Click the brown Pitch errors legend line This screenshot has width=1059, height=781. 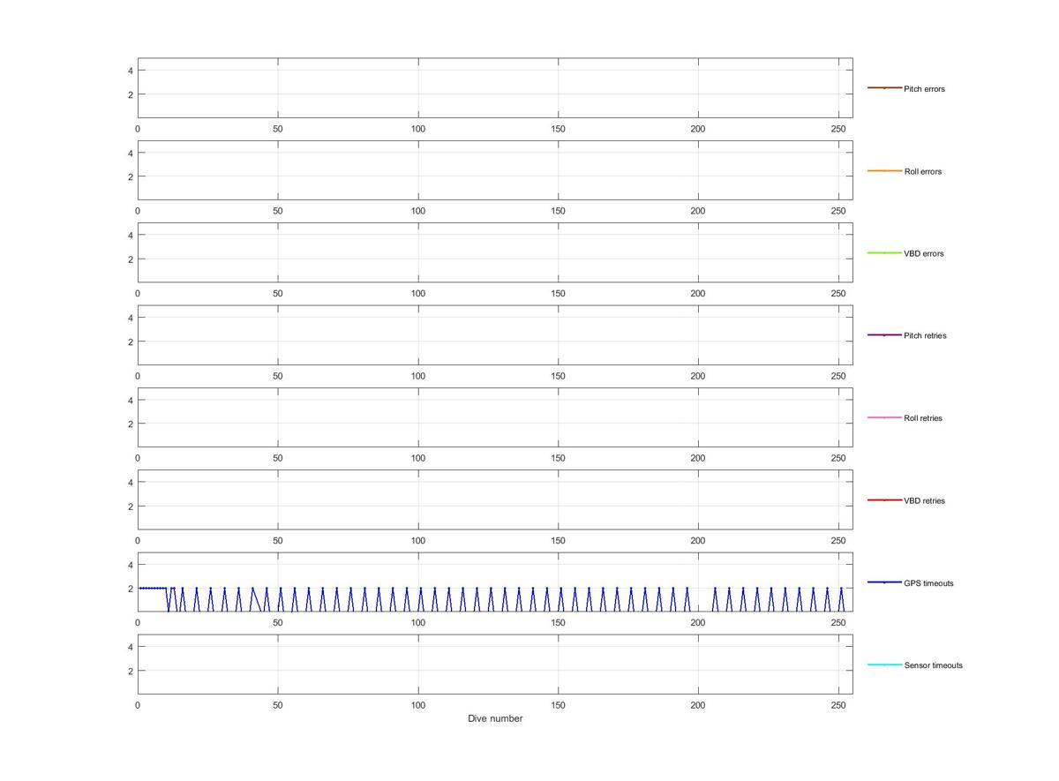tap(884, 88)
